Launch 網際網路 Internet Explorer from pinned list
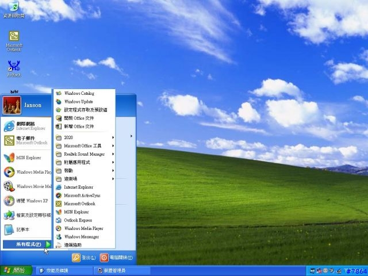Image resolution: width=368 pixels, height=276 pixels. [26, 126]
